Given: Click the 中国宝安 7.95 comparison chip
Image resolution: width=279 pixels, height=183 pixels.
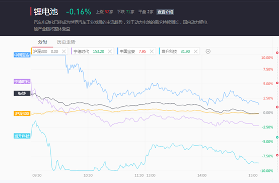Looking at the screenshot, I should pos(136,51).
